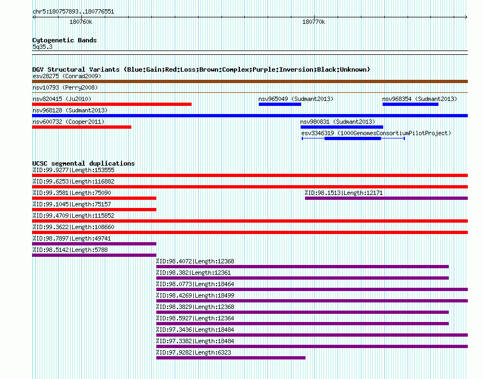
Task: Select duplication %ID:98.4269|Length:18499
Action: coord(312,301)
